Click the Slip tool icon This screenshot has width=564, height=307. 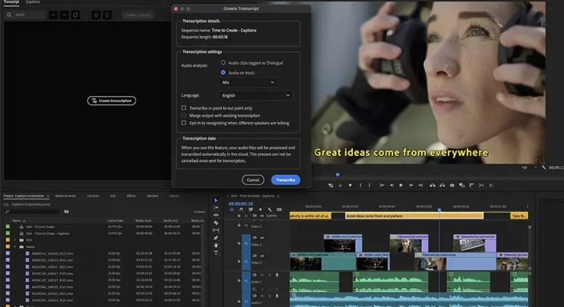[x=216, y=230]
